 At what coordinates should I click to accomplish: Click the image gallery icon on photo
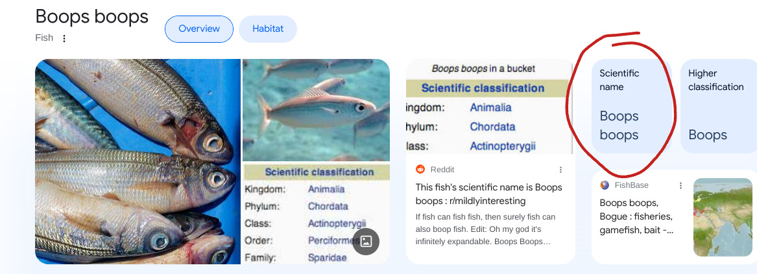tap(366, 241)
